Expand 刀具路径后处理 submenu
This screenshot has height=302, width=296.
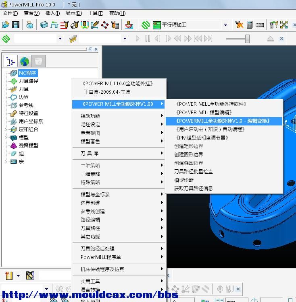point(119,249)
